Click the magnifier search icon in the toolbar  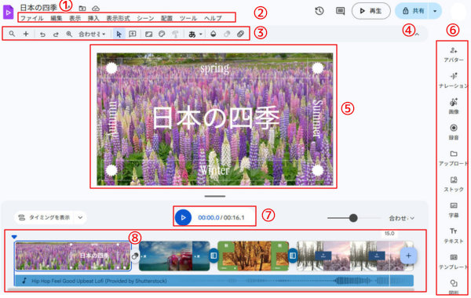(x=12, y=34)
